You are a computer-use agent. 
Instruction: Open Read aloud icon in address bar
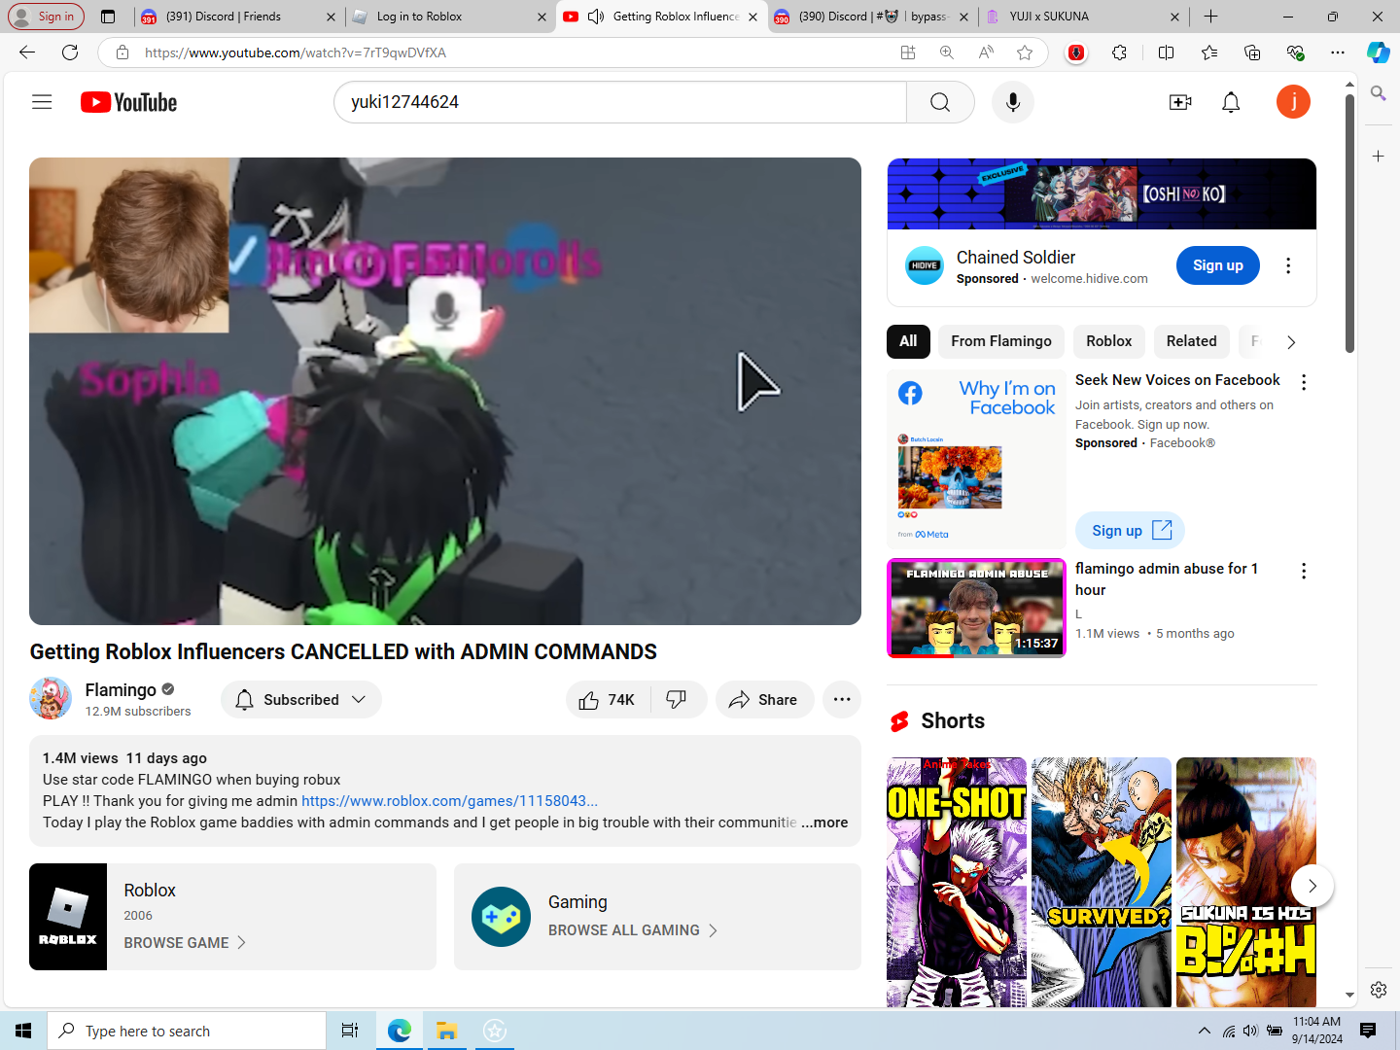pyautogui.click(x=986, y=52)
